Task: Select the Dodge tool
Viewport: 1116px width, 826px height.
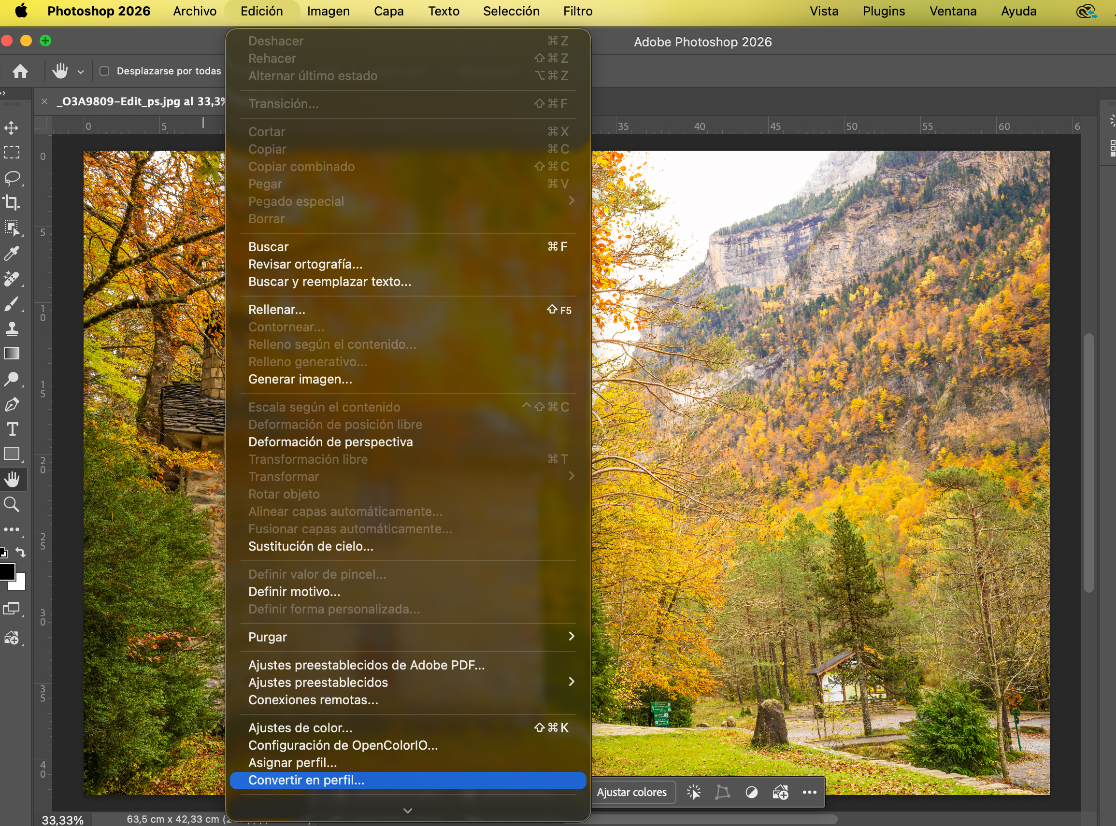Action: (x=12, y=379)
